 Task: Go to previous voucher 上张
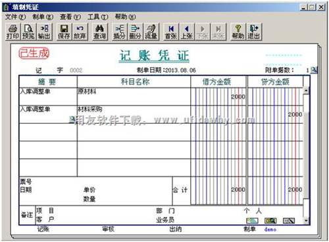tap(187, 32)
